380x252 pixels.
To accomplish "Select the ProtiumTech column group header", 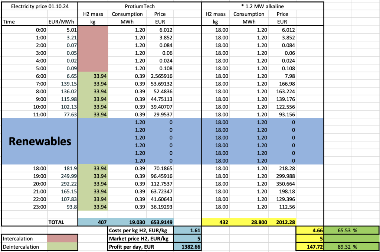I will tap(140, 6).
